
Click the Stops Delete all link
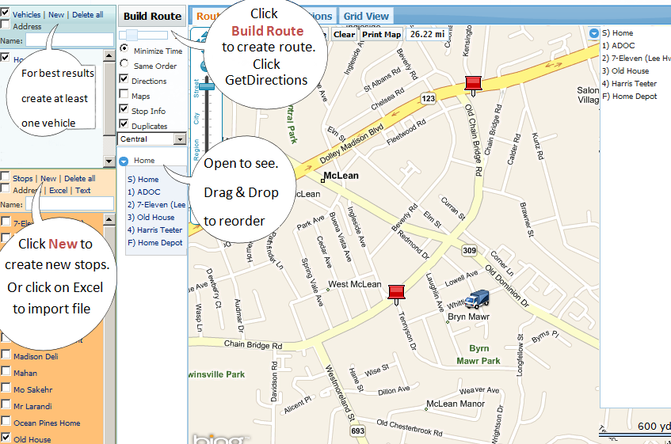(79, 179)
